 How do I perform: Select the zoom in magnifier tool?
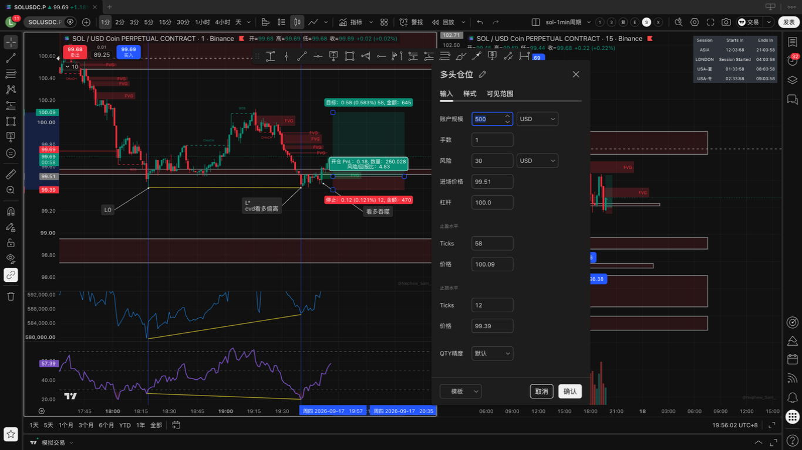(x=11, y=190)
